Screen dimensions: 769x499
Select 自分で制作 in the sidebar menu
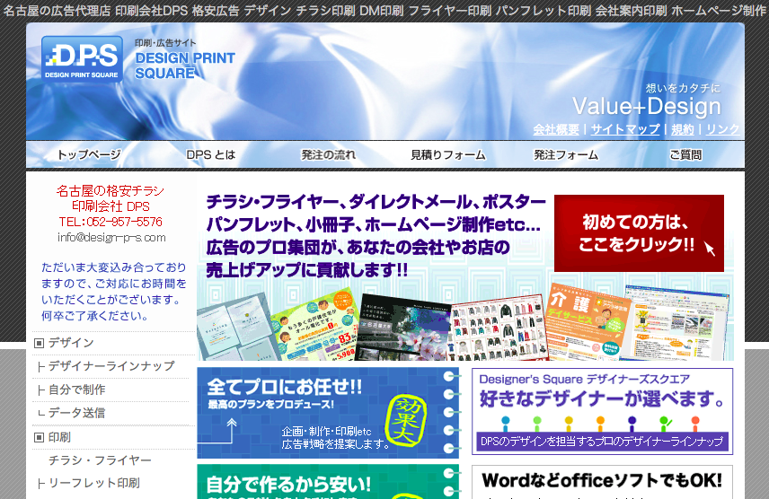[76, 390]
